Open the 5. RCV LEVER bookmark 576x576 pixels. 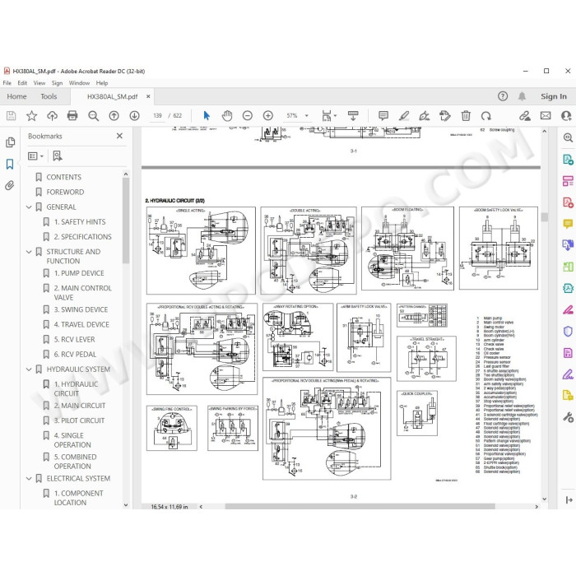click(74, 339)
